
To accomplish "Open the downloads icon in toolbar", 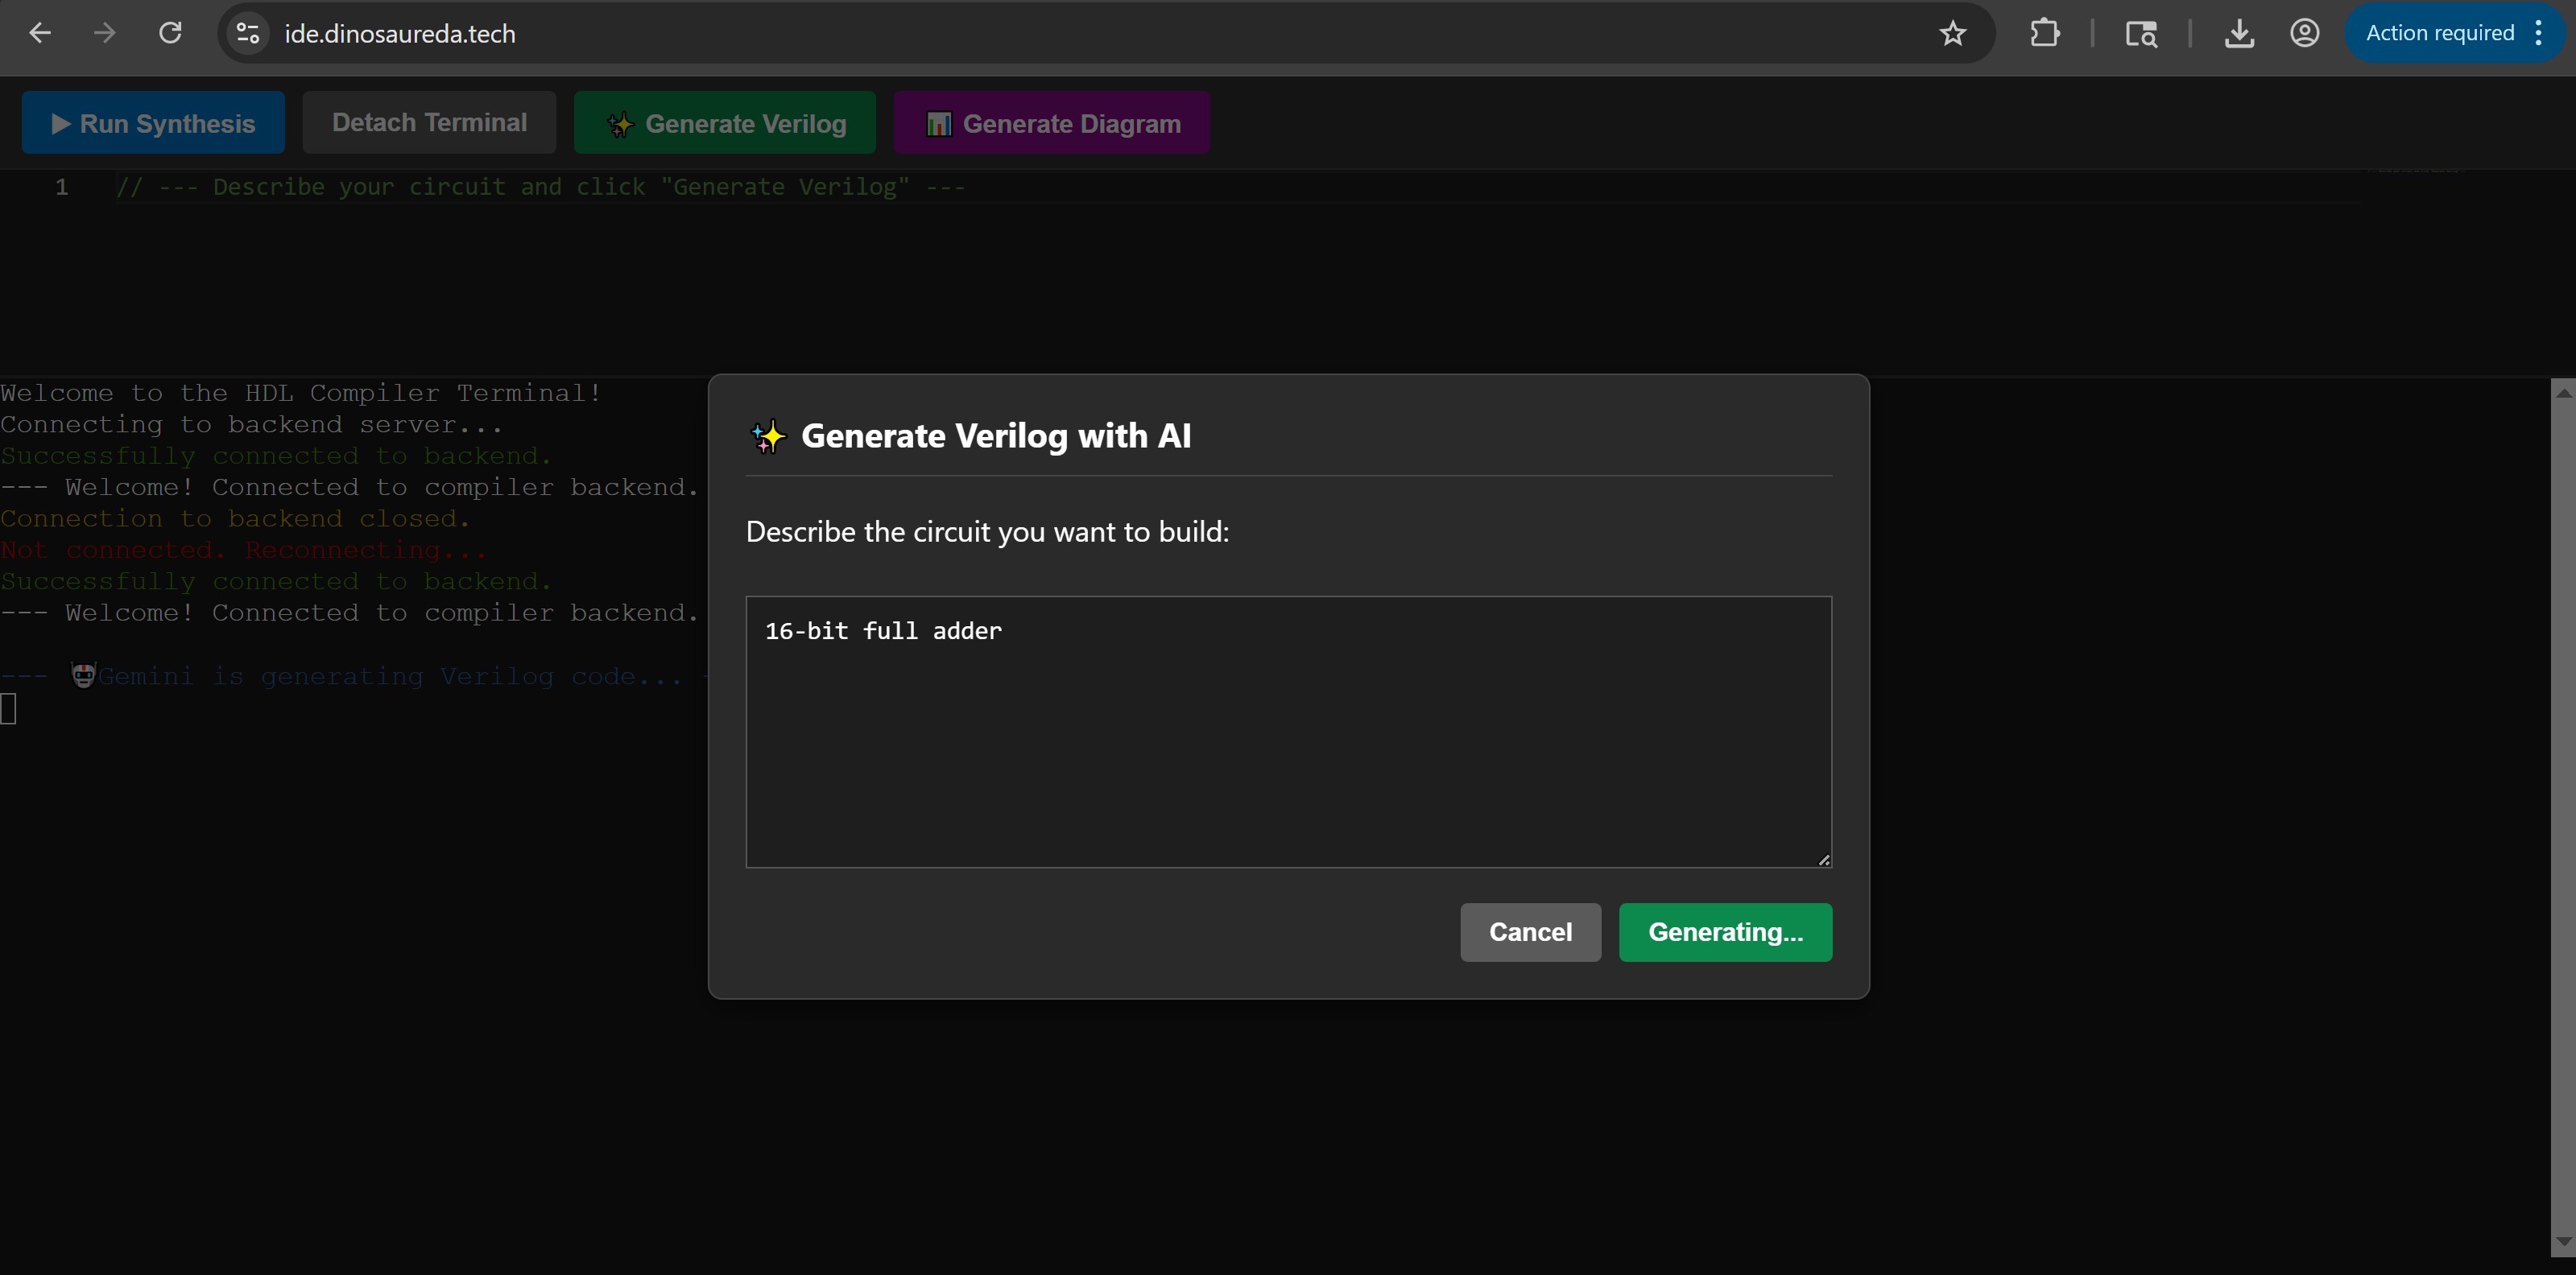I will click(x=2239, y=33).
